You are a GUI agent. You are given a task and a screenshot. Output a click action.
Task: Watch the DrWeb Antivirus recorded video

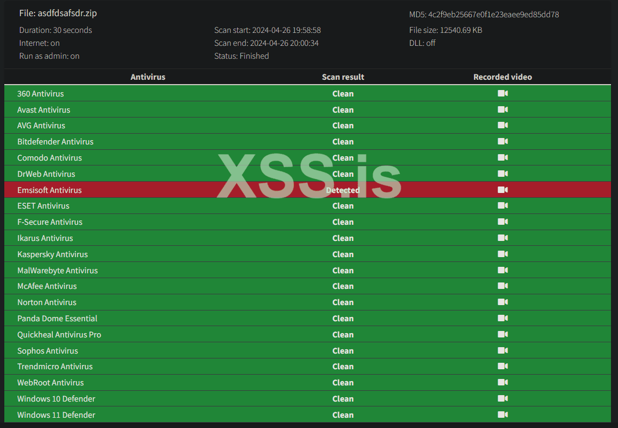click(503, 174)
